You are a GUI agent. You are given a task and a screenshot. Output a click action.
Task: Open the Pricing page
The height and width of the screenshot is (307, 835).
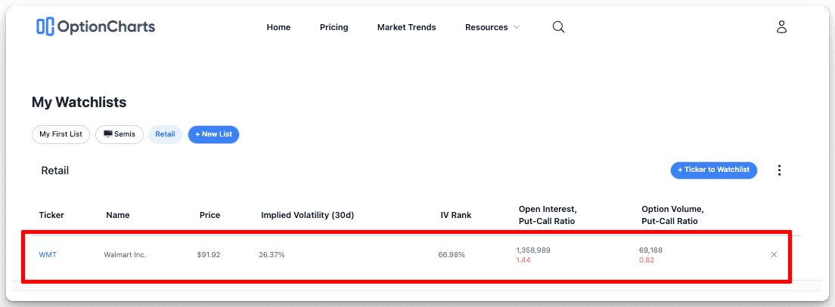(x=334, y=27)
